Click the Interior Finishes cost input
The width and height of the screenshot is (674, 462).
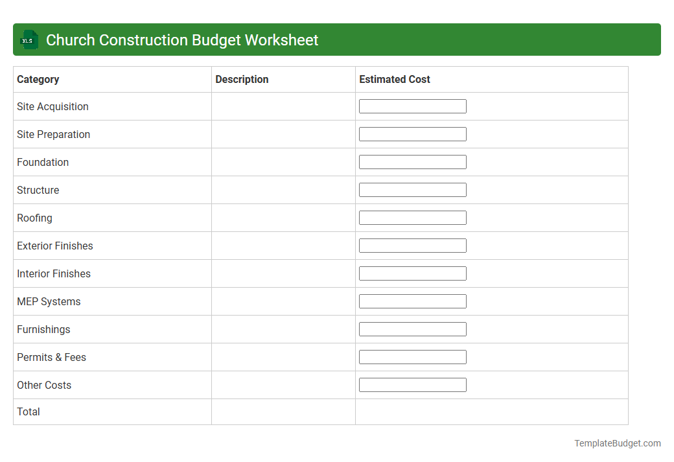[x=412, y=273]
